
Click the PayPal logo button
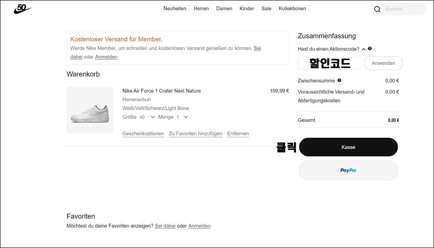pyautogui.click(x=348, y=170)
